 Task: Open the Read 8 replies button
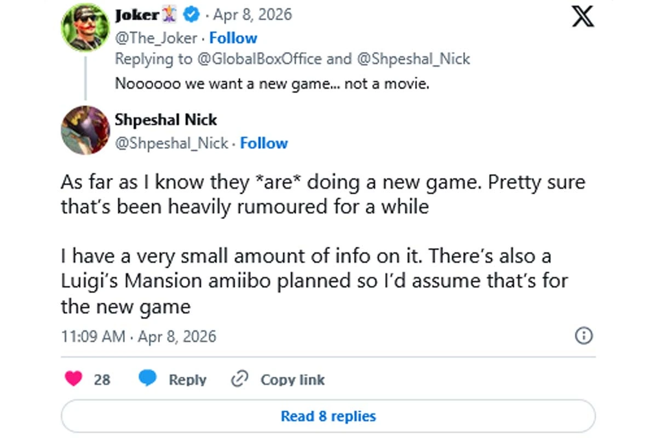328,416
